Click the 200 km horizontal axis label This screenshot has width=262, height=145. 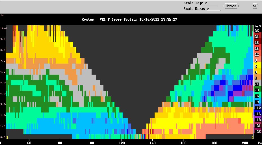pos(245,143)
